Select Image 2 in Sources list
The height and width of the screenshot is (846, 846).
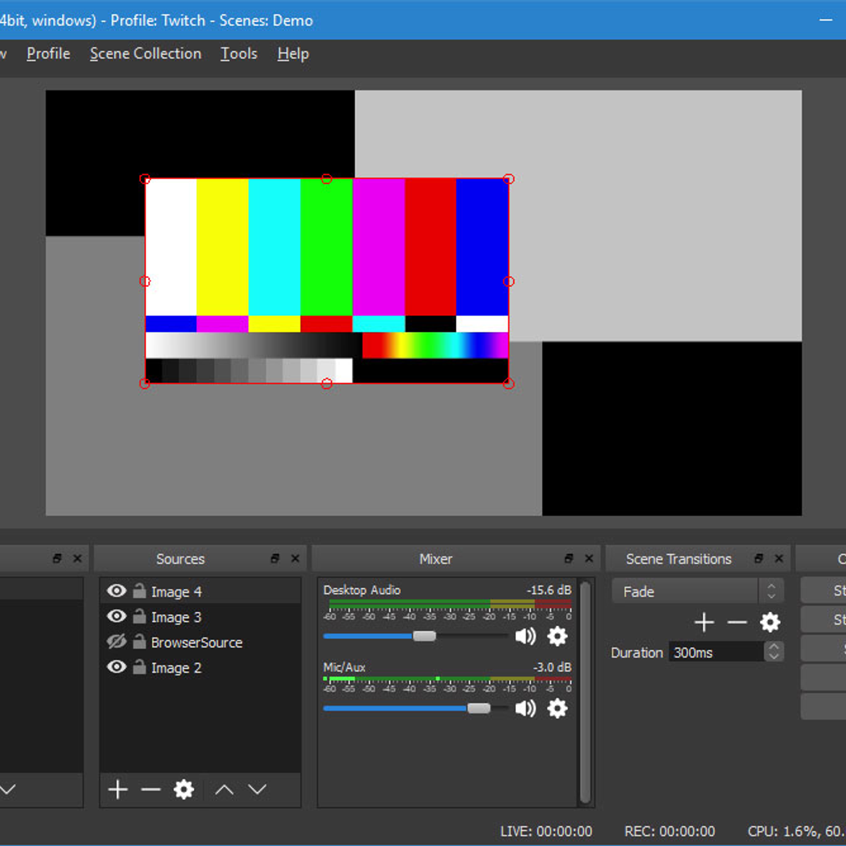[x=176, y=668]
